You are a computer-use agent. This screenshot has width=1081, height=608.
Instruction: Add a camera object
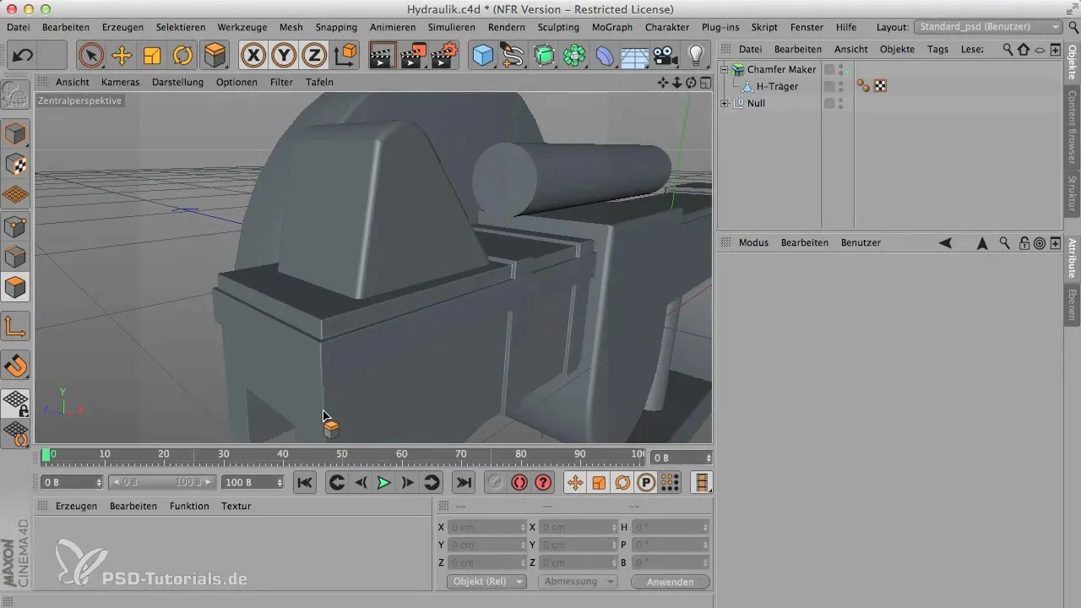click(665, 56)
